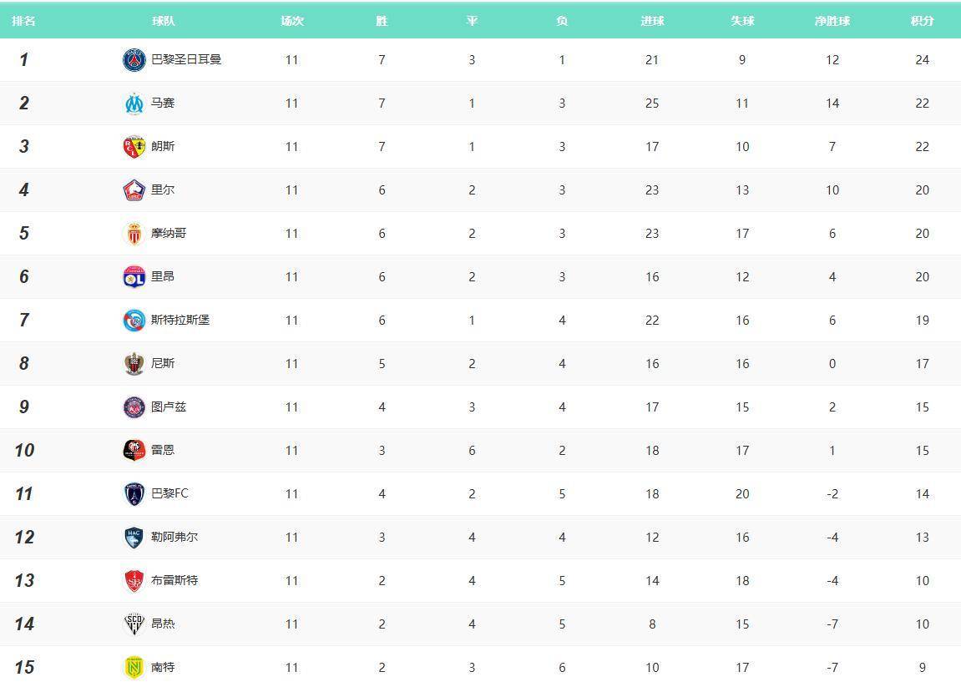This screenshot has height=687, width=961.
Task: Click the Marseille team logo
Action: pyautogui.click(x=134, y=104)
